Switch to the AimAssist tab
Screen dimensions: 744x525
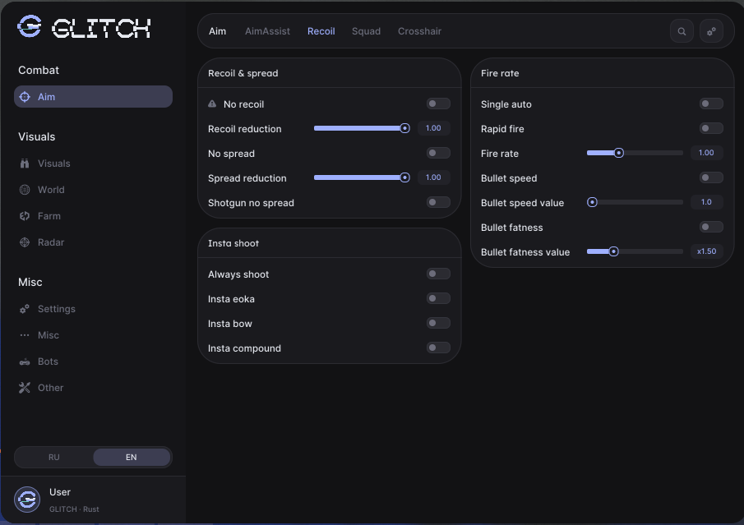click(x=267, y=31)
